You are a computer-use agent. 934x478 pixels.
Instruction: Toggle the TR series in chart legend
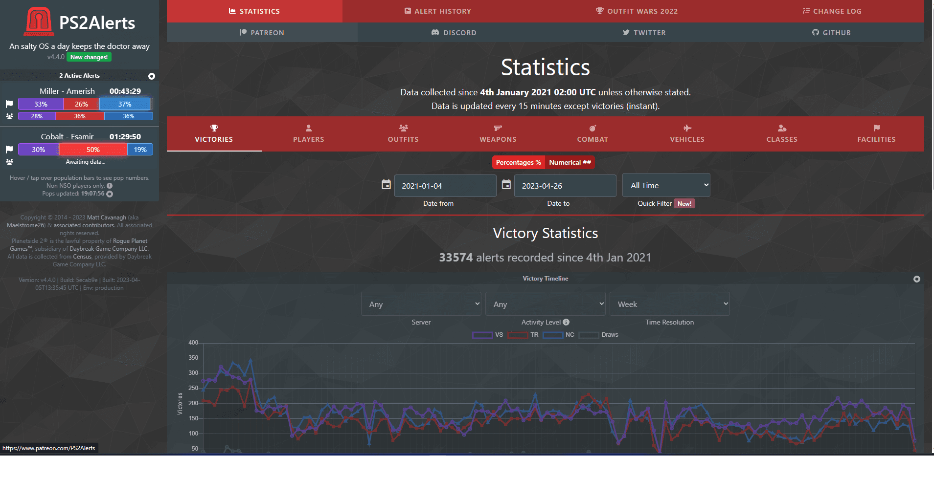523,335
